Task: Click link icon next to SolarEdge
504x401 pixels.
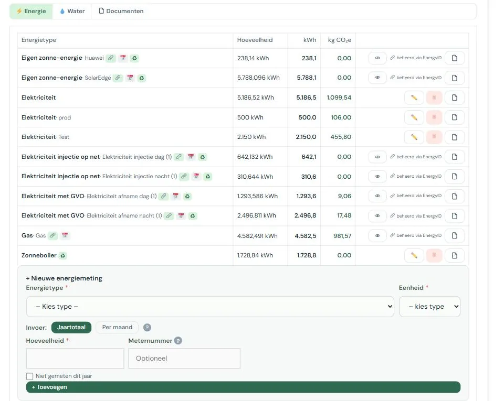Action: tap(118, 78)
